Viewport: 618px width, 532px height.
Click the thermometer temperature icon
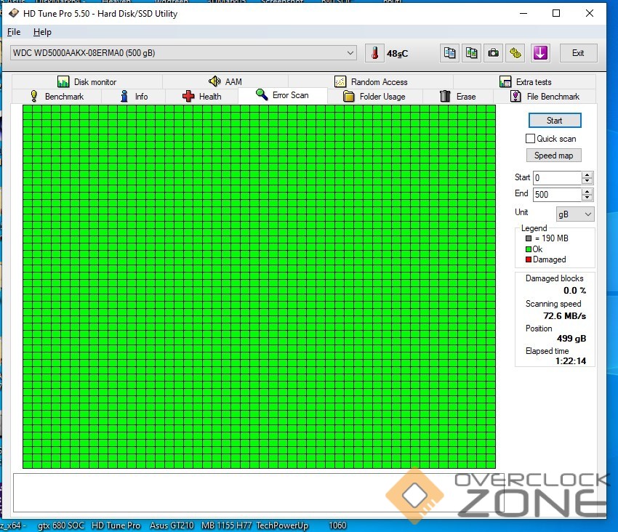click(374, 53)
